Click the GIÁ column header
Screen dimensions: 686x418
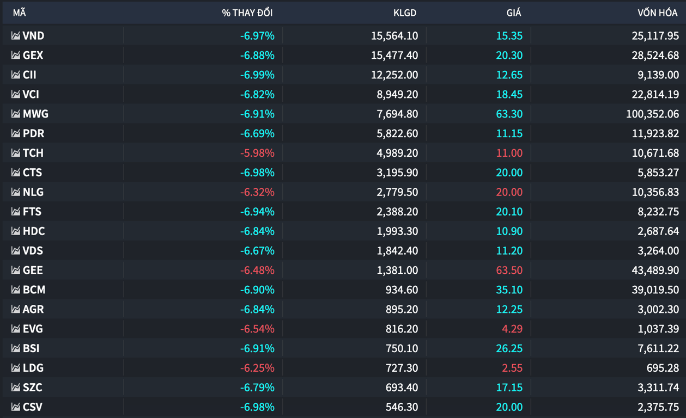tap(513, 13)
